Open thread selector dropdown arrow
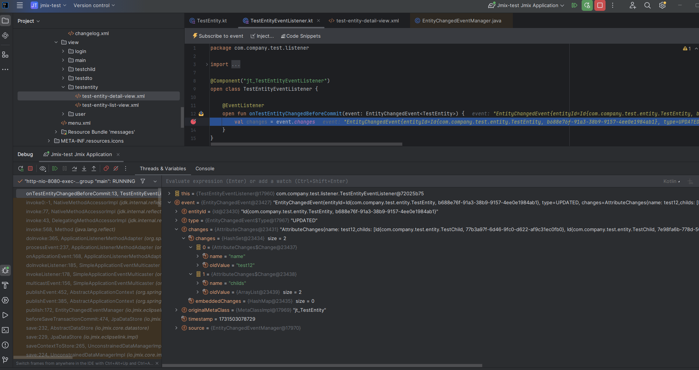Image resolution: width=699 pixels, height=370 pixels. click(155, 181)
